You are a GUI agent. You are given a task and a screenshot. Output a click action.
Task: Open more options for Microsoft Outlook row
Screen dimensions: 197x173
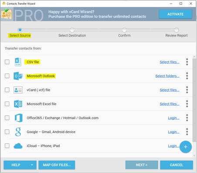(x=187, y=76)
